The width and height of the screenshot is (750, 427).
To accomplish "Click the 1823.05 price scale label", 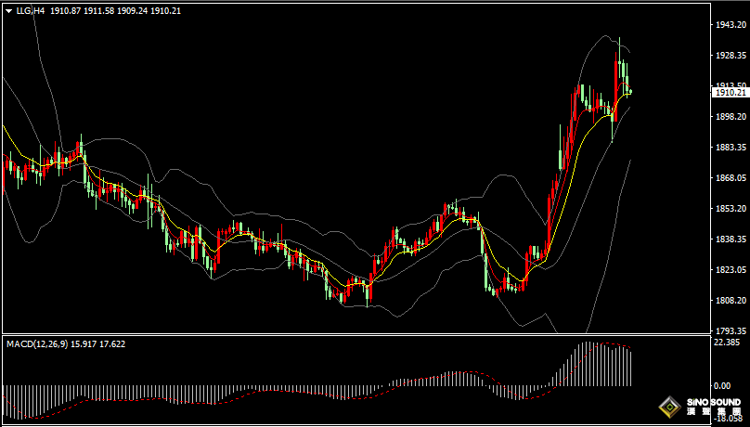I will pos(731,270).
